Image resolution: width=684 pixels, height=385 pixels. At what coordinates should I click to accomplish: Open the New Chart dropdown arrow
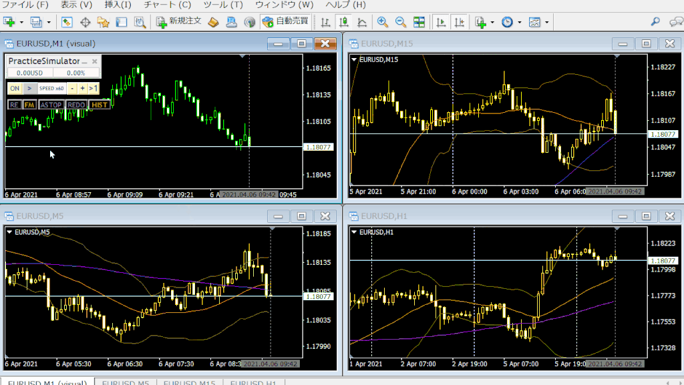[21, 22]
